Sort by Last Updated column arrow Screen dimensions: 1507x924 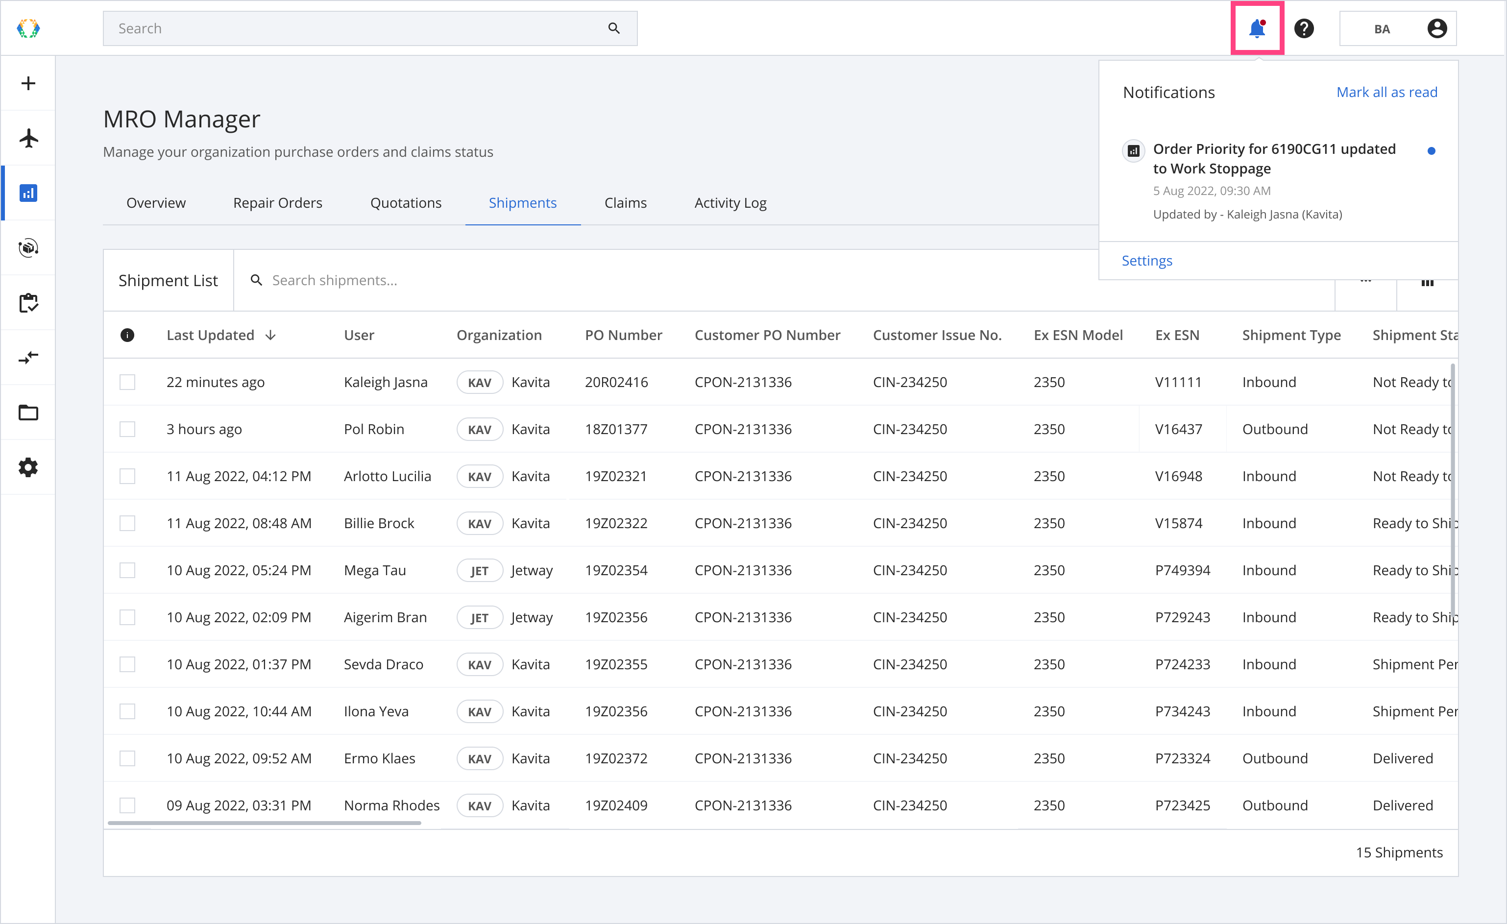point(270,335)
